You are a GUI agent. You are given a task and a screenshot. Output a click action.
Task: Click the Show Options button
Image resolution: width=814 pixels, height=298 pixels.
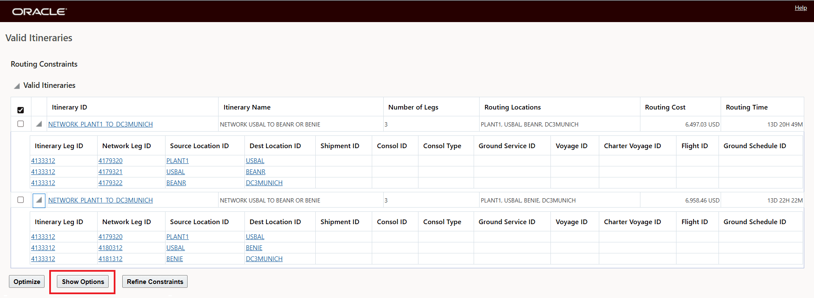(x=83, y=281)
